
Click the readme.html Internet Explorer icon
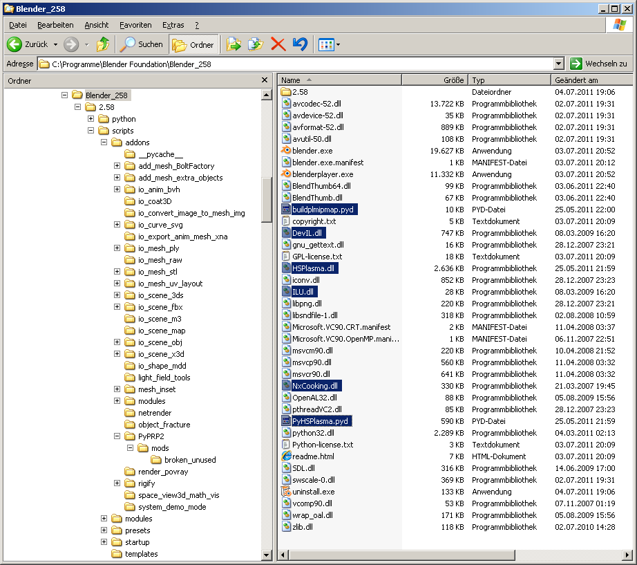286,456
